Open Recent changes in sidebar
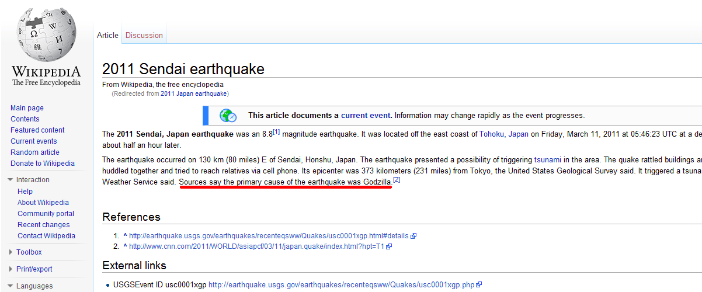This screenshot has width=702, height=292. click(x=43, y=225)
